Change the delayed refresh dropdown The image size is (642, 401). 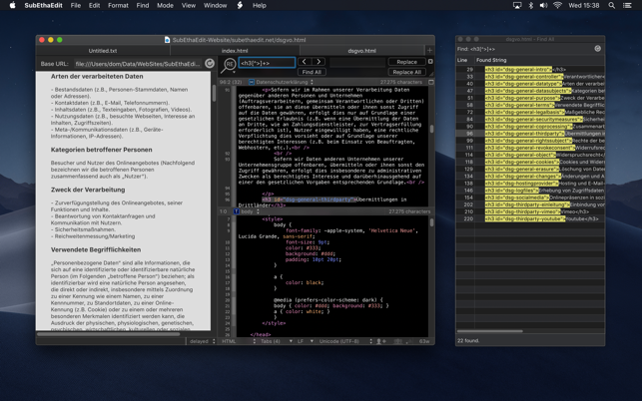(x=202, y=341)
